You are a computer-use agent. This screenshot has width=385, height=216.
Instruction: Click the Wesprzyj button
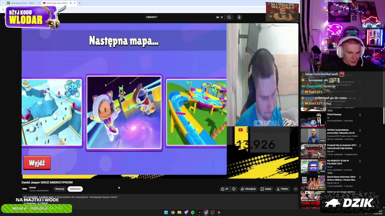point(60,189)
